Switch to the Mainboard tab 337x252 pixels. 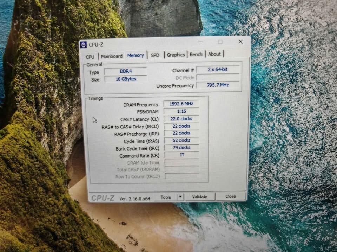pos(112,56)
